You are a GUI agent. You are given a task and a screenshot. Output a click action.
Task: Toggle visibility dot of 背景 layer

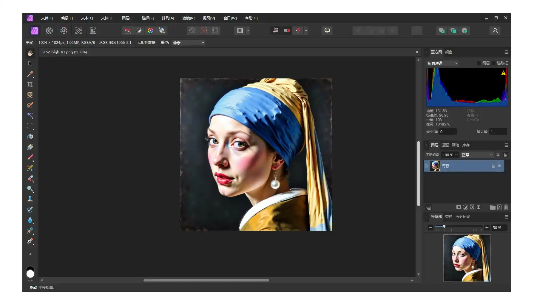click(499, 166)
